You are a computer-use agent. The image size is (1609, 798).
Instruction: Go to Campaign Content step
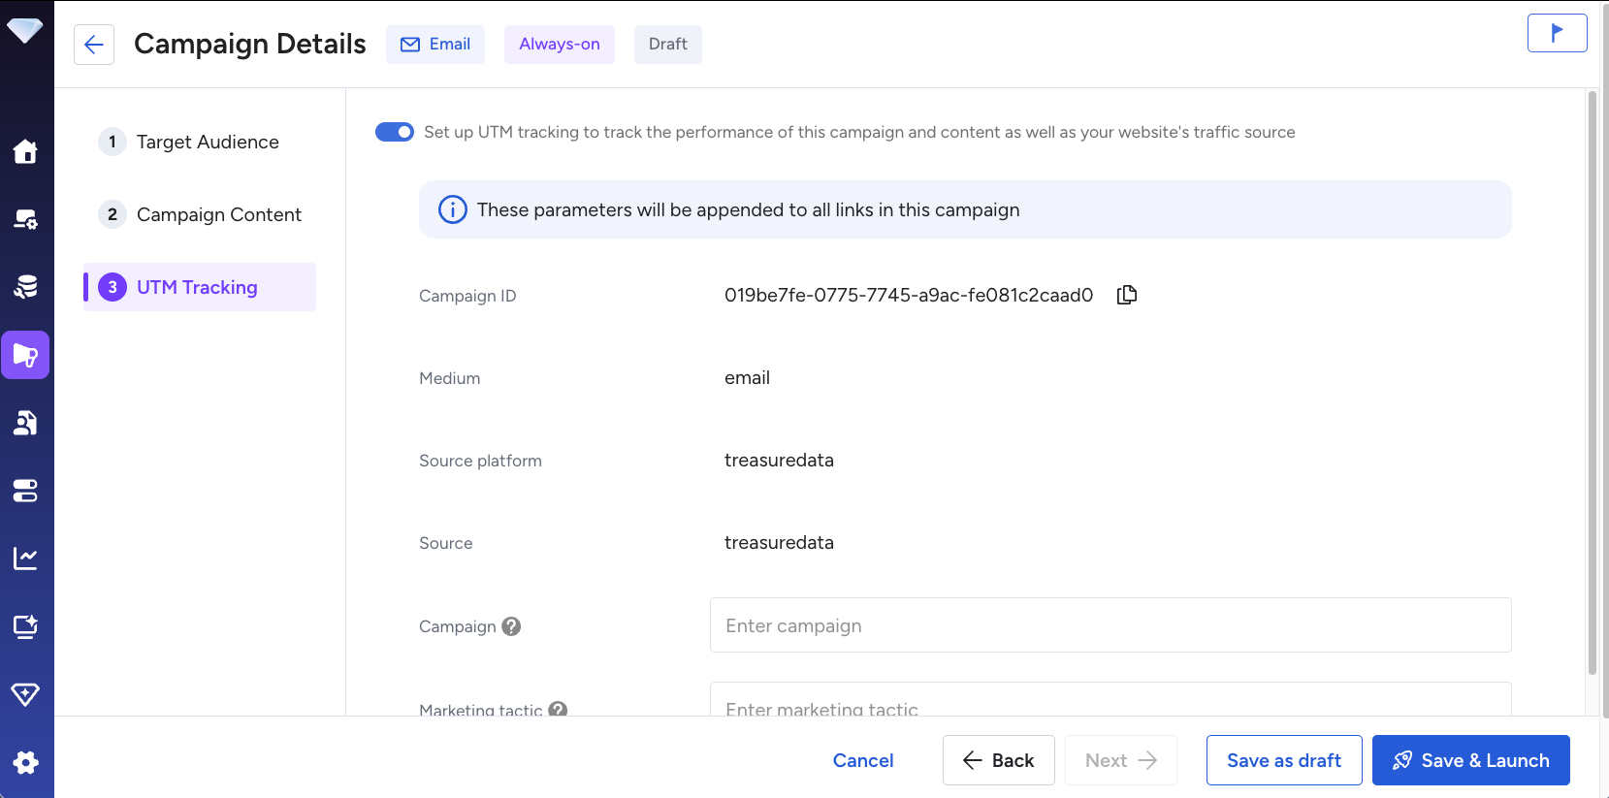[x=218, y=214]
